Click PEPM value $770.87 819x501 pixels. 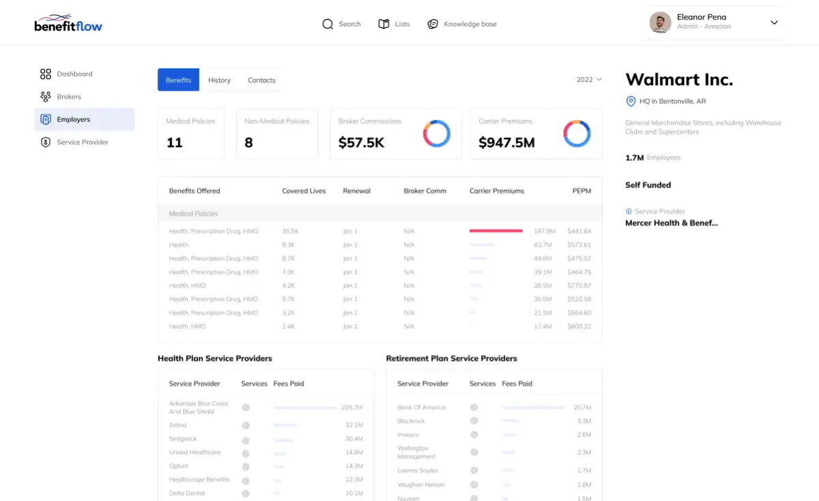579,286
